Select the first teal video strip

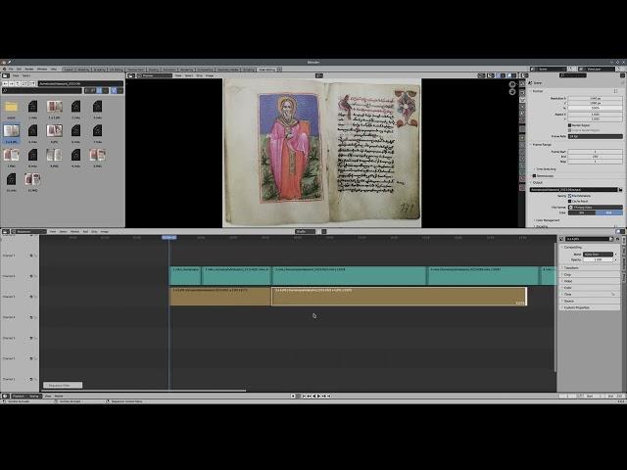[x=185, y=276]
